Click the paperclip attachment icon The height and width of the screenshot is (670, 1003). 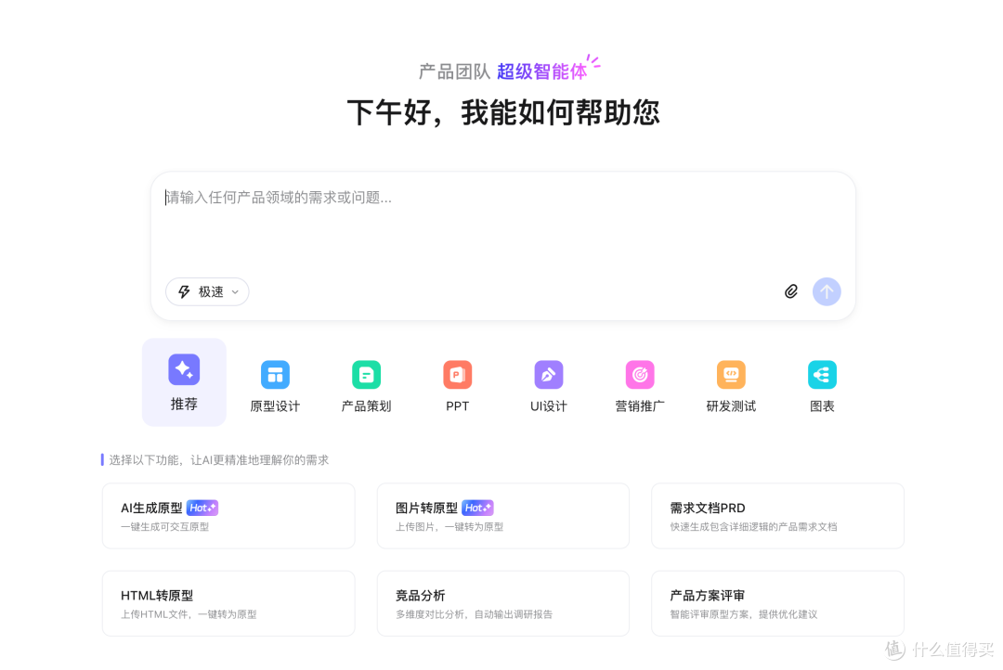[791, 291]
